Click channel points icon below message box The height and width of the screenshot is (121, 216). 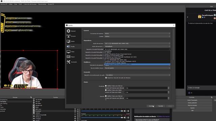pyautogui.click(x=189, y=93)
